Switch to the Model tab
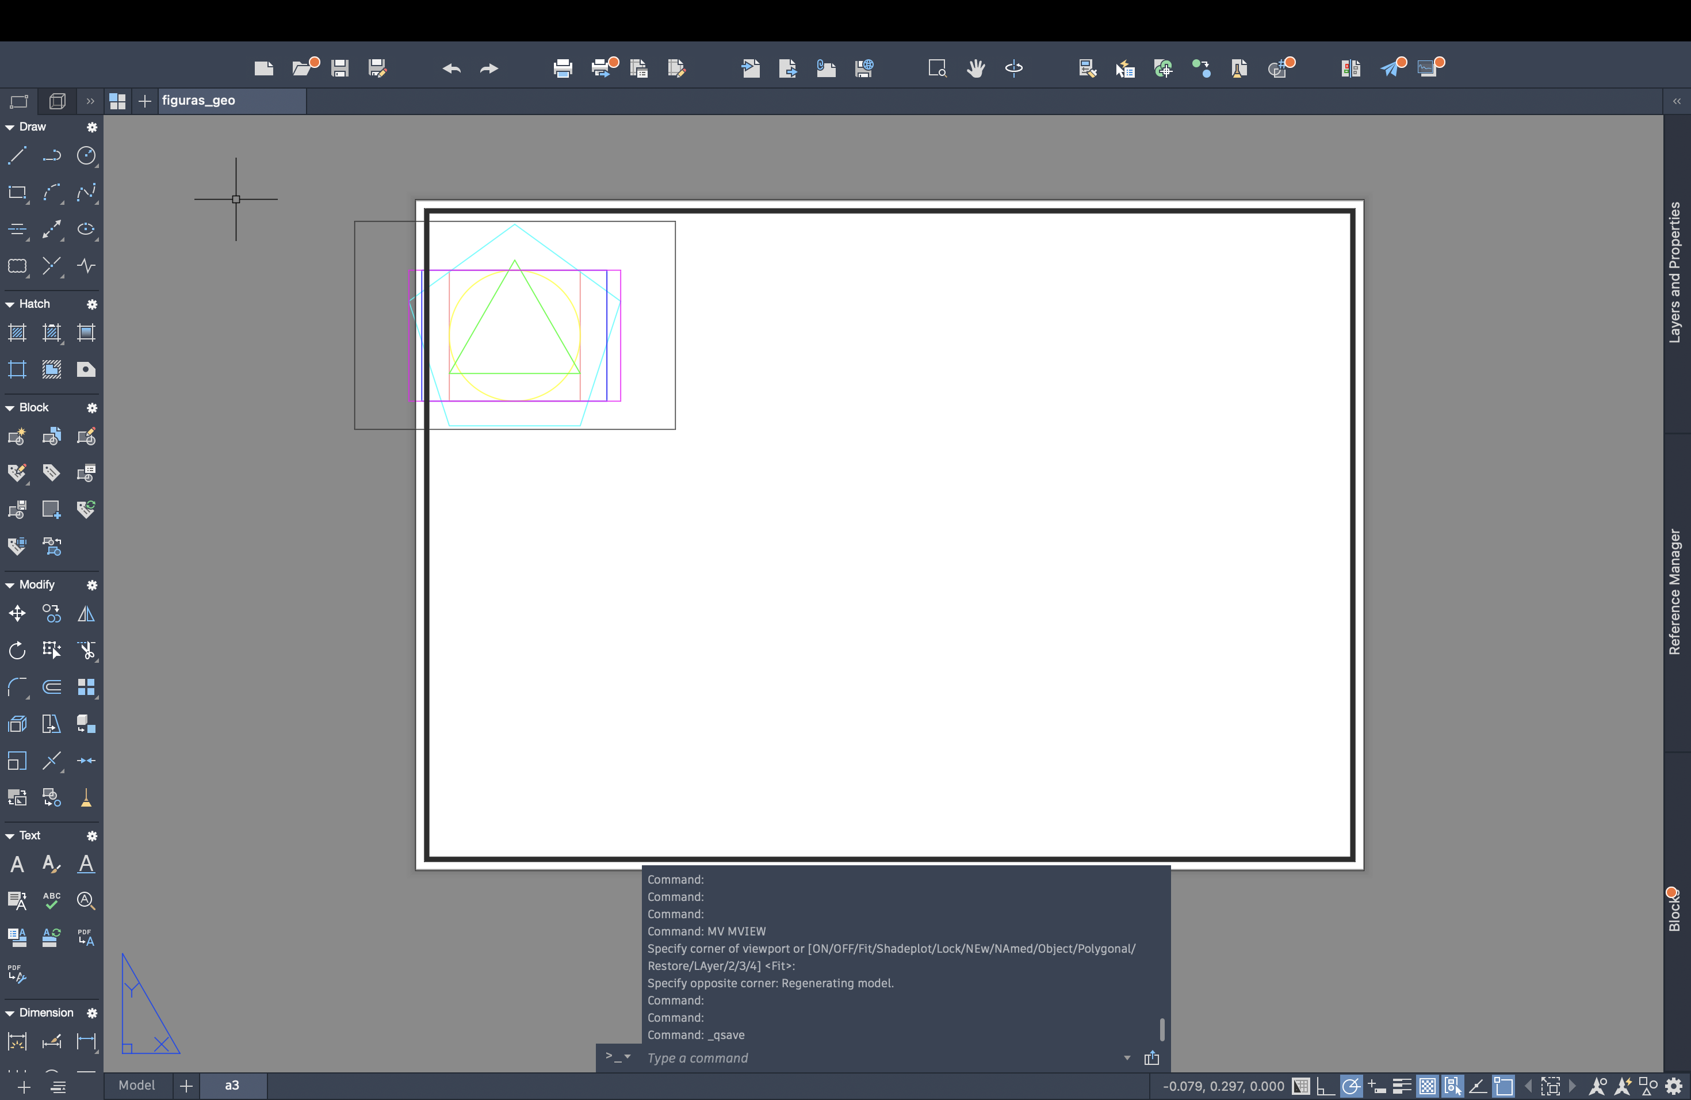This screenshot has height=1100, width=1691. [x=136, y=1085]
